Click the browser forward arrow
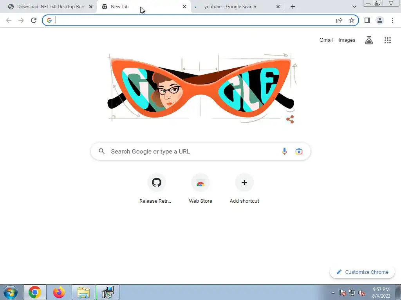Viewport: 401px width, 300px height. [x=21, y=20]
